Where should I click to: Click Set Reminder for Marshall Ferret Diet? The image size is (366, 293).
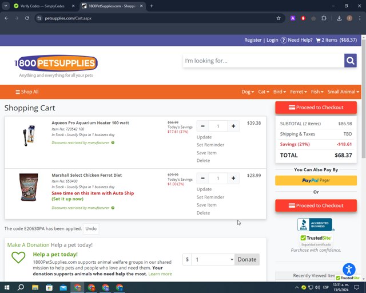(x=210, y=197)
